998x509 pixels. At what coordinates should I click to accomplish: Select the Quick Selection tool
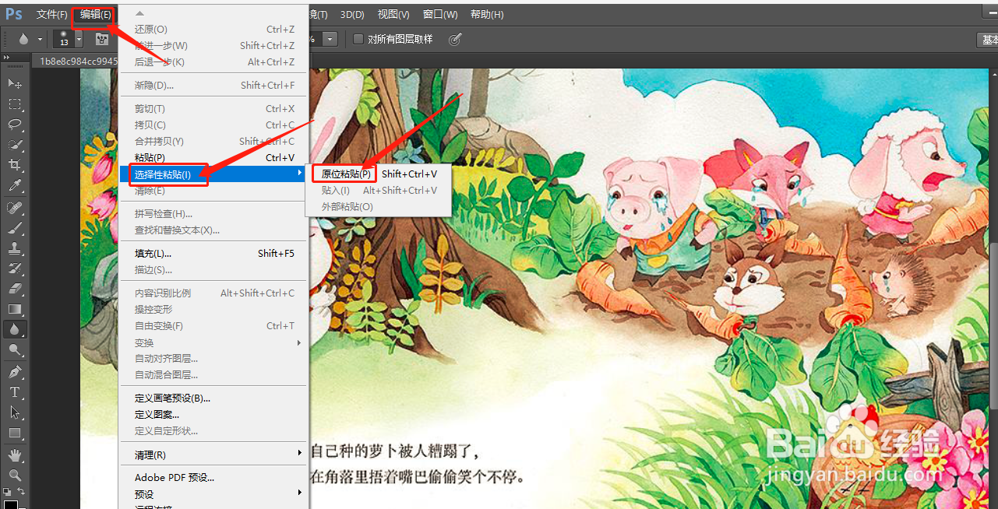[x=15, y=144]
